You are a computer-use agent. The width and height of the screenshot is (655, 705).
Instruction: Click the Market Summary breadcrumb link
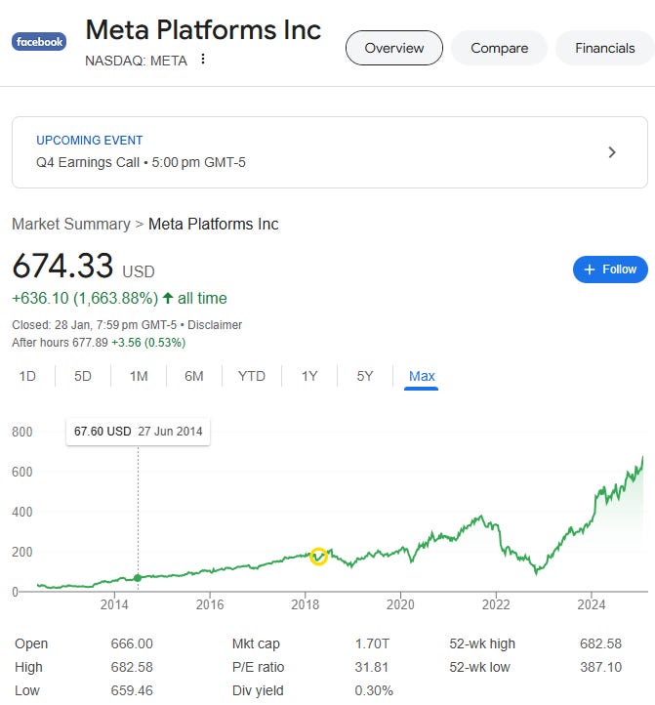tap(70, 225)
